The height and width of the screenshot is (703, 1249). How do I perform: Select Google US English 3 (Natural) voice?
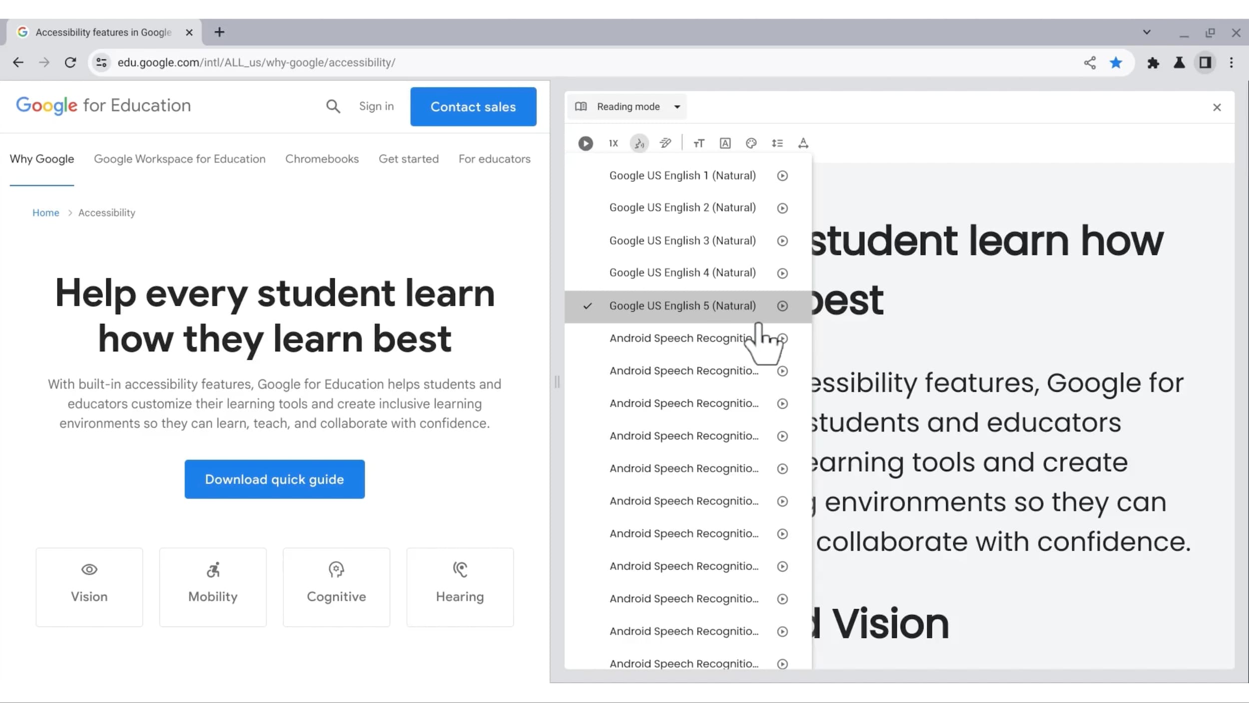click(682, 240)
